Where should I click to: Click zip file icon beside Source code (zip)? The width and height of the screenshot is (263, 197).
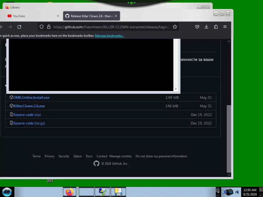[11, 115]
